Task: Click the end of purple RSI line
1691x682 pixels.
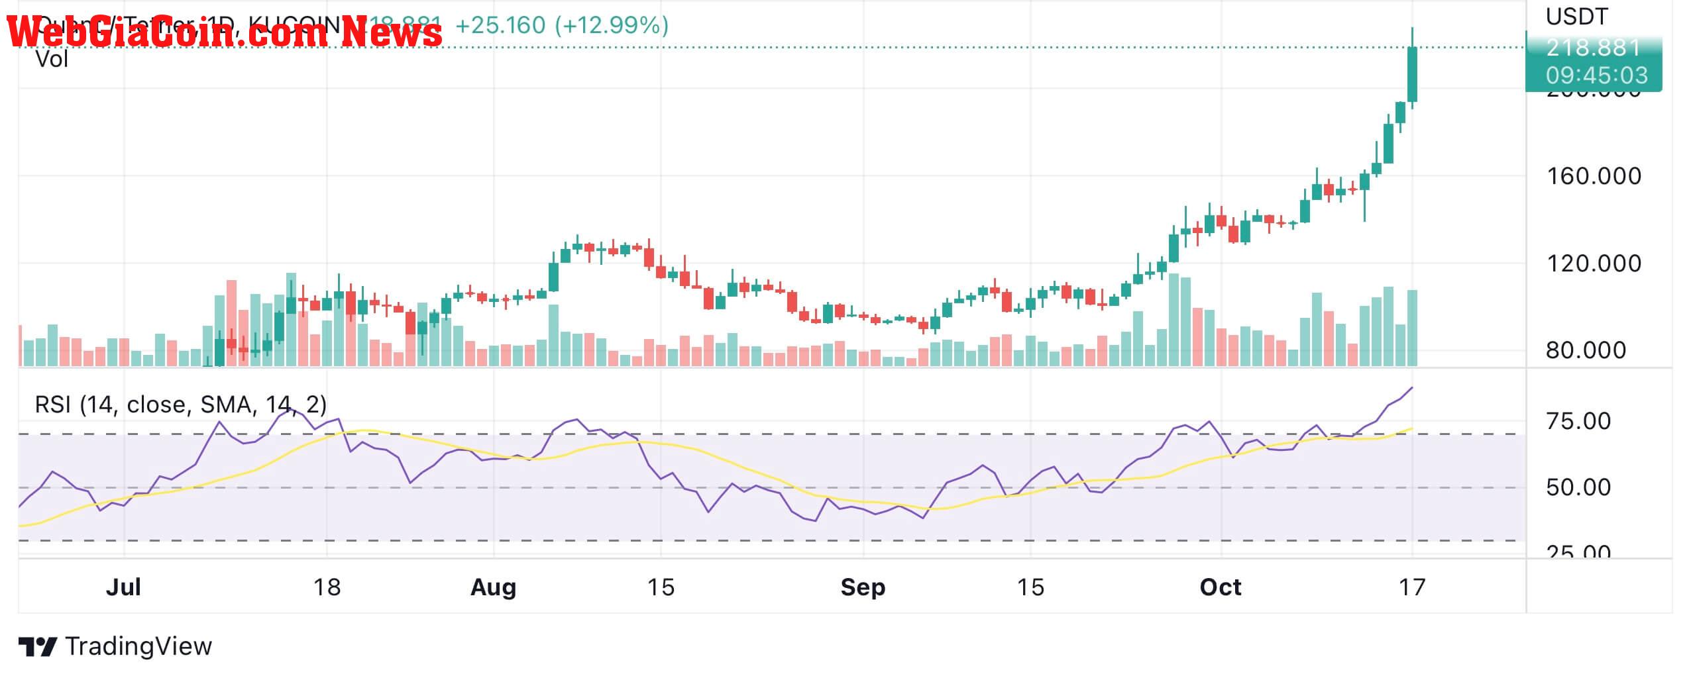Action: pyautogui.click(x=1412, y=387)
